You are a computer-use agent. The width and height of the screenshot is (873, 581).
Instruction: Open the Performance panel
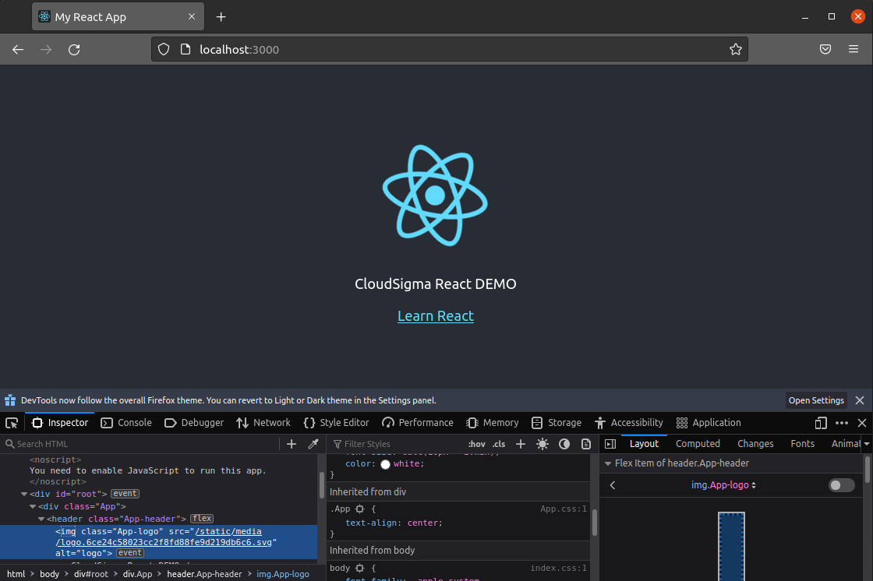pyautogui.click(x=418, y=423)
